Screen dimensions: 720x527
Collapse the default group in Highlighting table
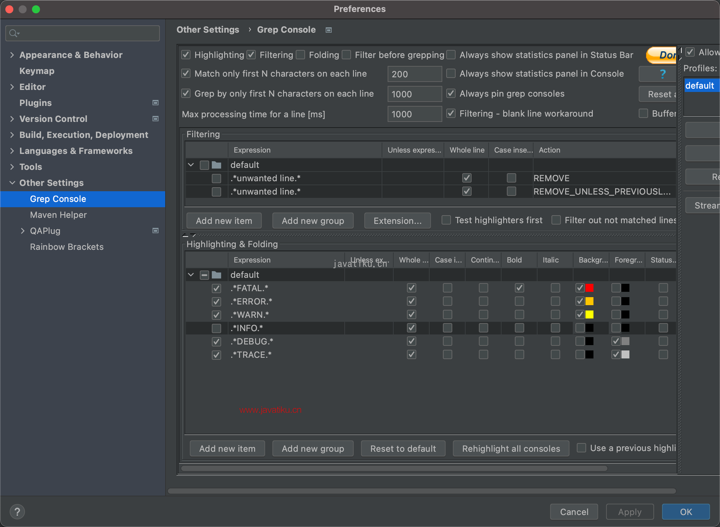click(191, 275)
